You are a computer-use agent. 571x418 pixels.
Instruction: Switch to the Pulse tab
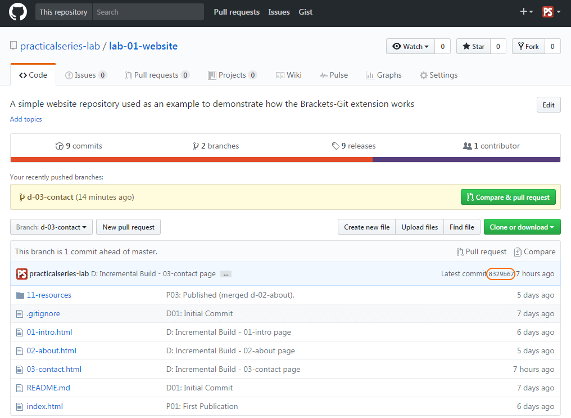(334, 75)
